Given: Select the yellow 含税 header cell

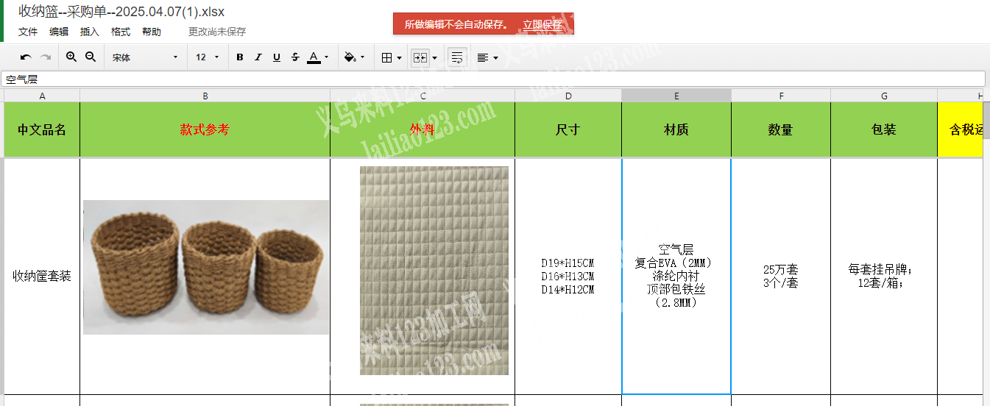Looking at the screenshot, I should [x=961, y=129].
